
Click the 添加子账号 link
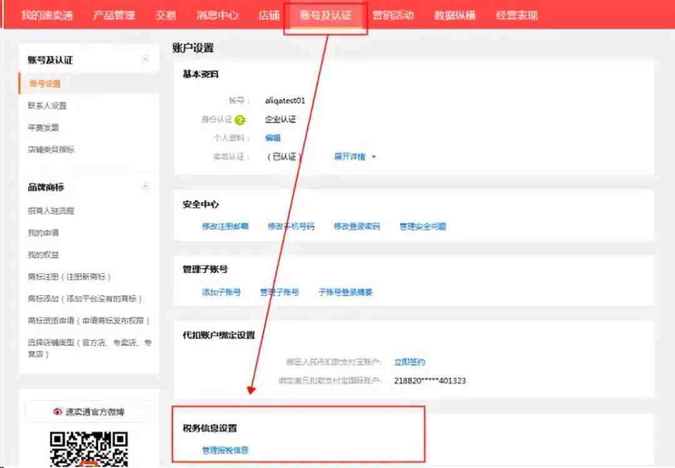click(221, 292)
